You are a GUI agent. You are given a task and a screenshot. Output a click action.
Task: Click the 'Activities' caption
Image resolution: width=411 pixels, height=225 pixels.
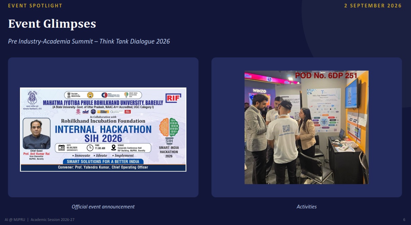click(306, 206)
